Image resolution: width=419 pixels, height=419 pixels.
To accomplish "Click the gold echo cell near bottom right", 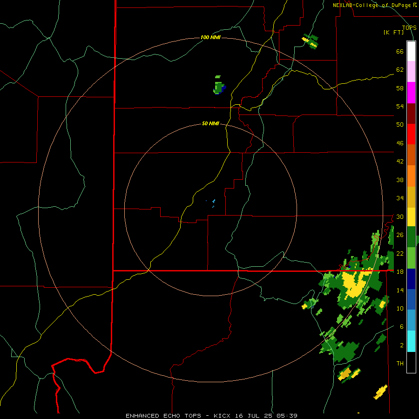I will coord(346,373).
